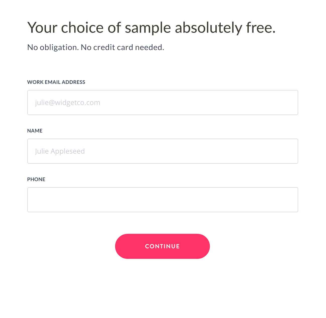This screenshot has width=326, height=318.
Task: Focus the work email address field
Action: point(162,102)
